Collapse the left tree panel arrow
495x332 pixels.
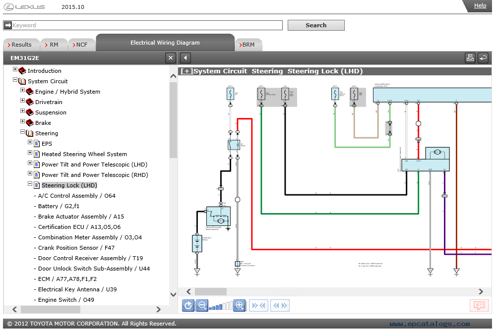point(186,57)
